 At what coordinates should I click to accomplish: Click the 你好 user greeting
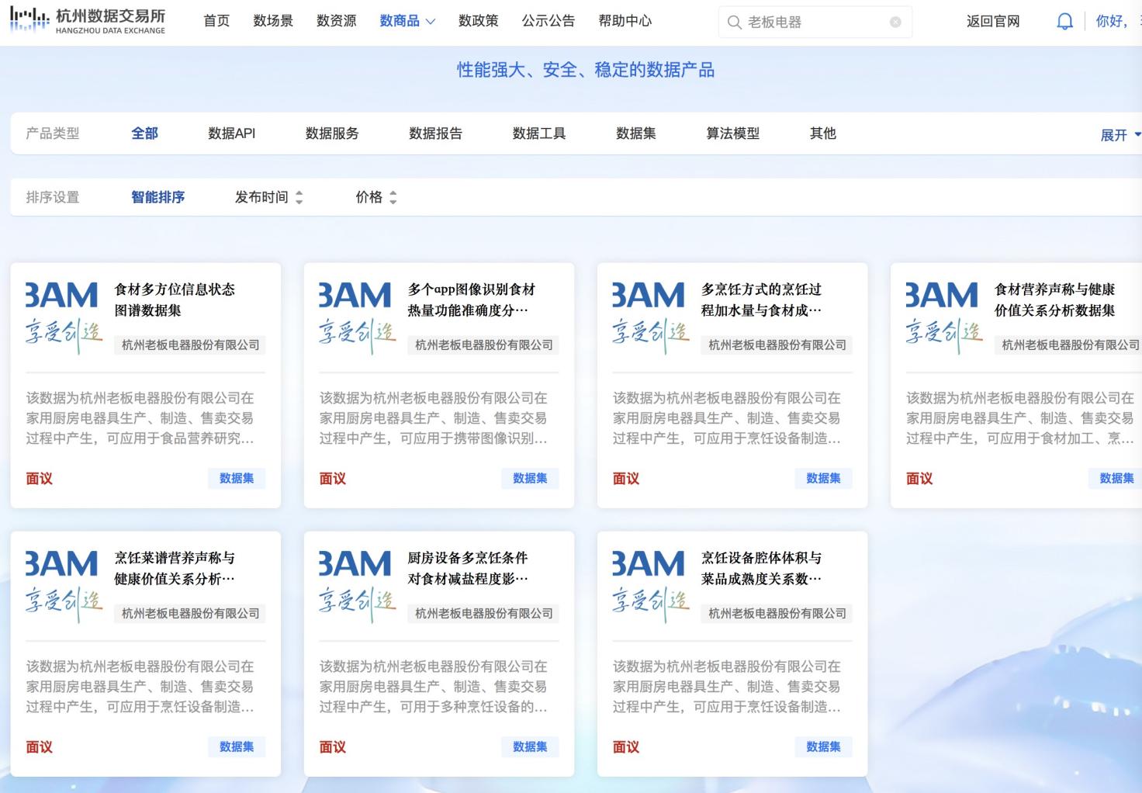(x=1113, y=22)
